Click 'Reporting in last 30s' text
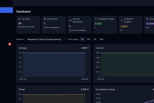154x103 pixels. (26, 27)
